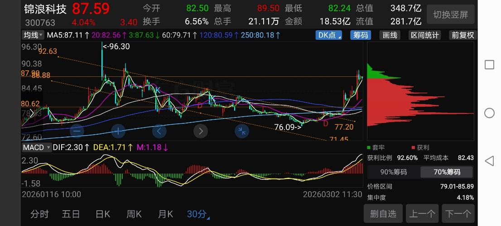Tap the end time 20260302 11:30
501x226 pixels.
(x=332, y=194)
